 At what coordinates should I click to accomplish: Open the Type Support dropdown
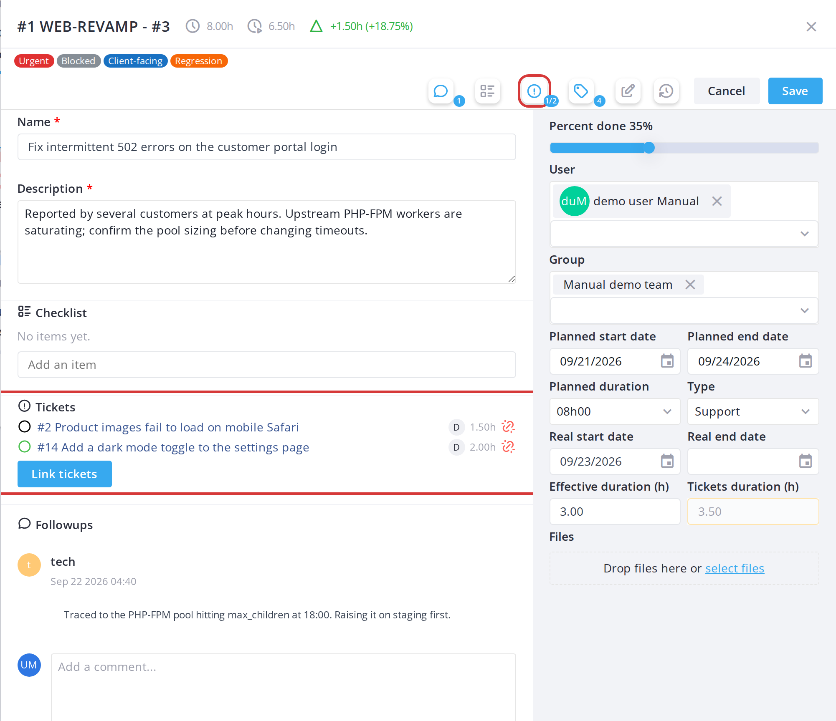click(x=752, y=411)
